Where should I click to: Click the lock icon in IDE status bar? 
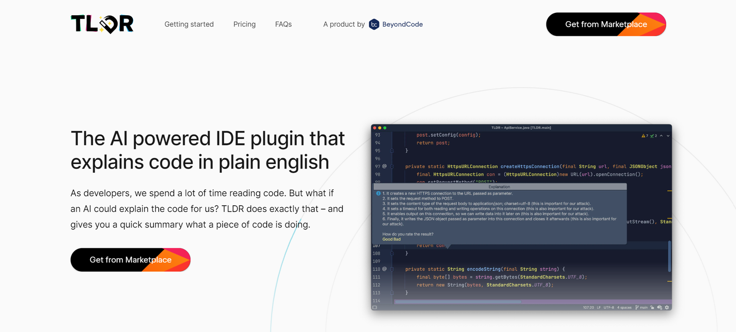pos(652,308)
